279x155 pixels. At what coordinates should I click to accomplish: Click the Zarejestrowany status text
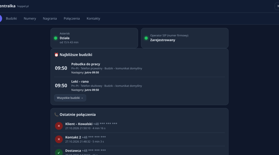163,40
